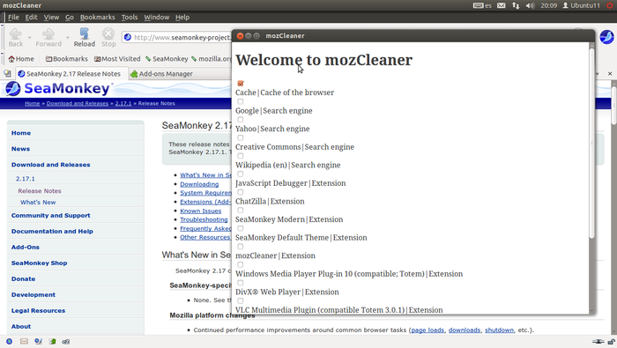Check the Windows Media Player Plug-in checkbox
The image size is (617, 348).
241,264
